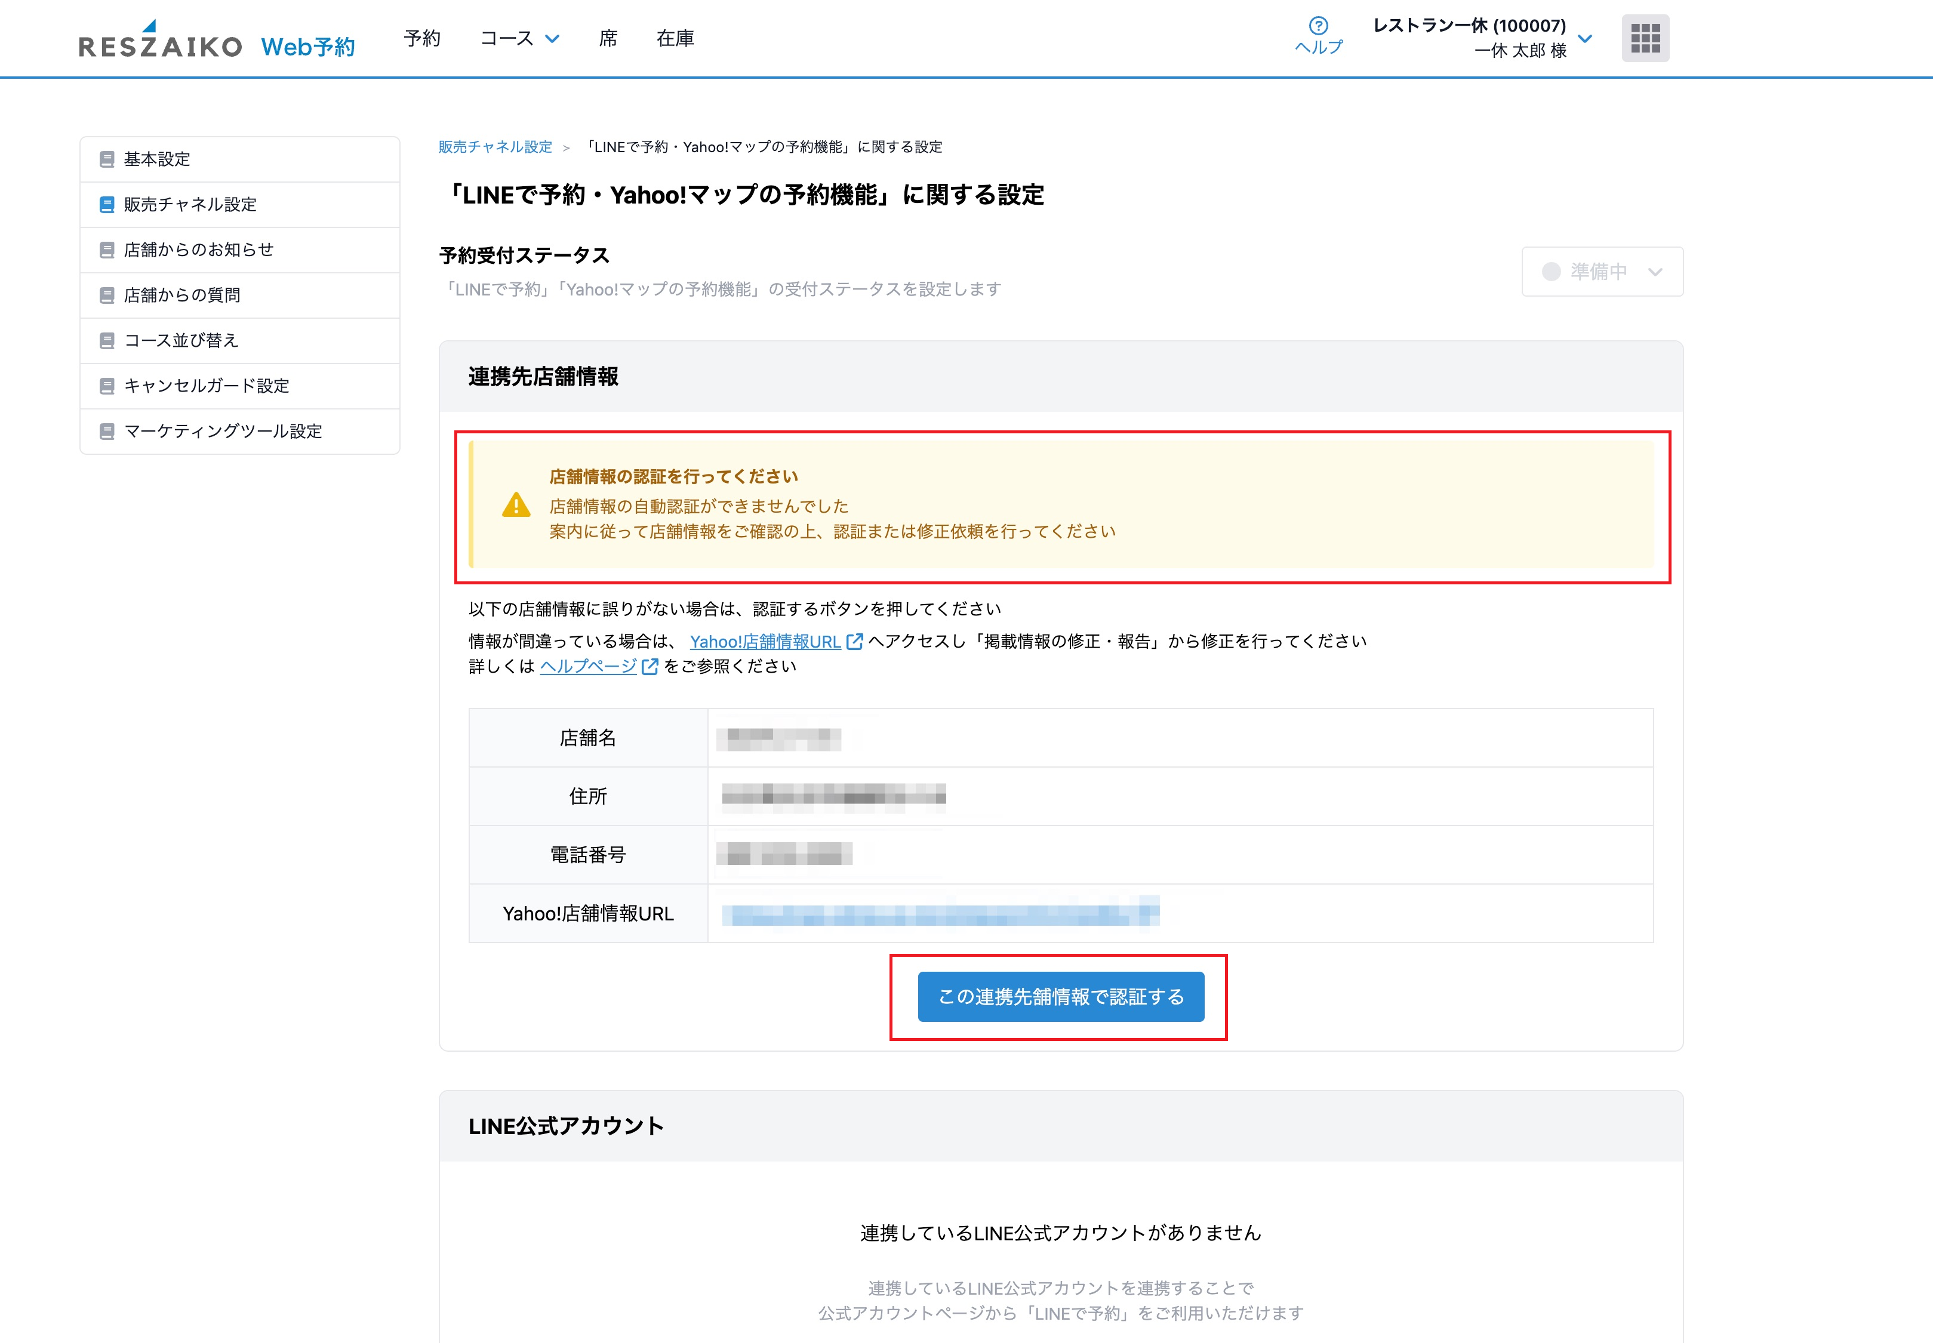Open the ヘルプページ link

pyautogui.click(x=587, y=666)
